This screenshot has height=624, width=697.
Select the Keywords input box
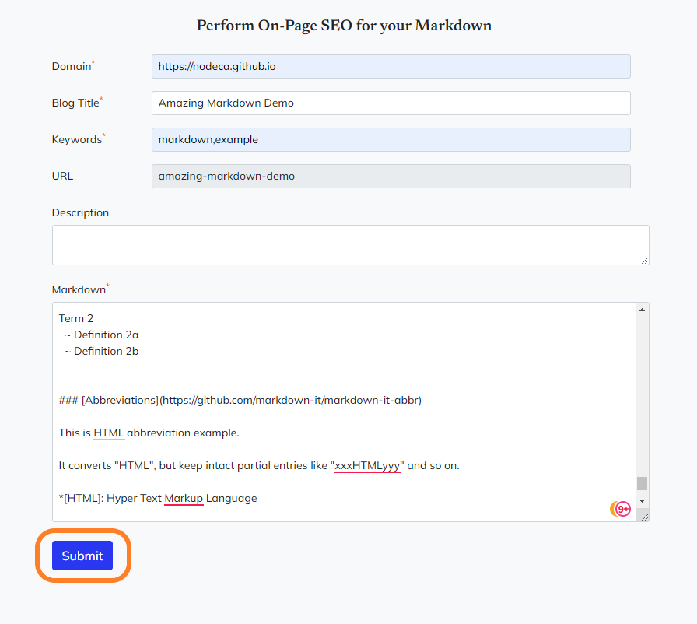(x=391, y=140)
